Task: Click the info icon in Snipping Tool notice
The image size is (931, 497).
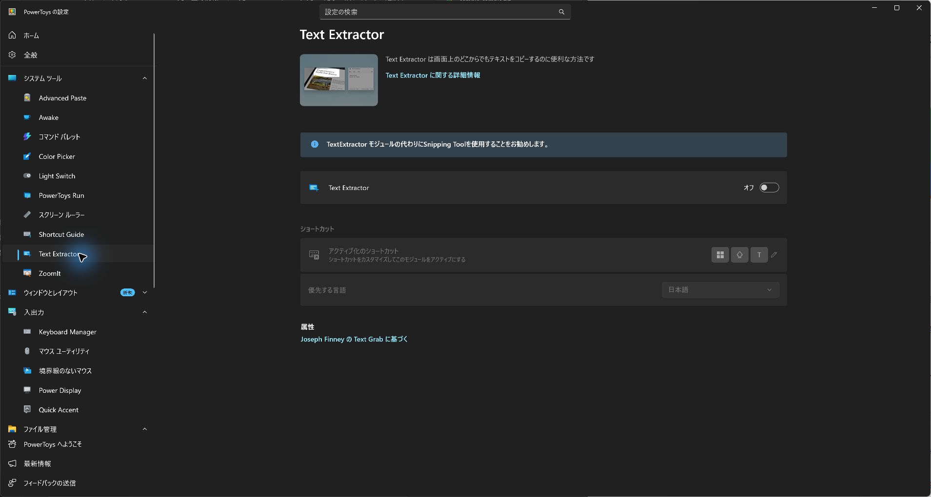Action: 315,144
